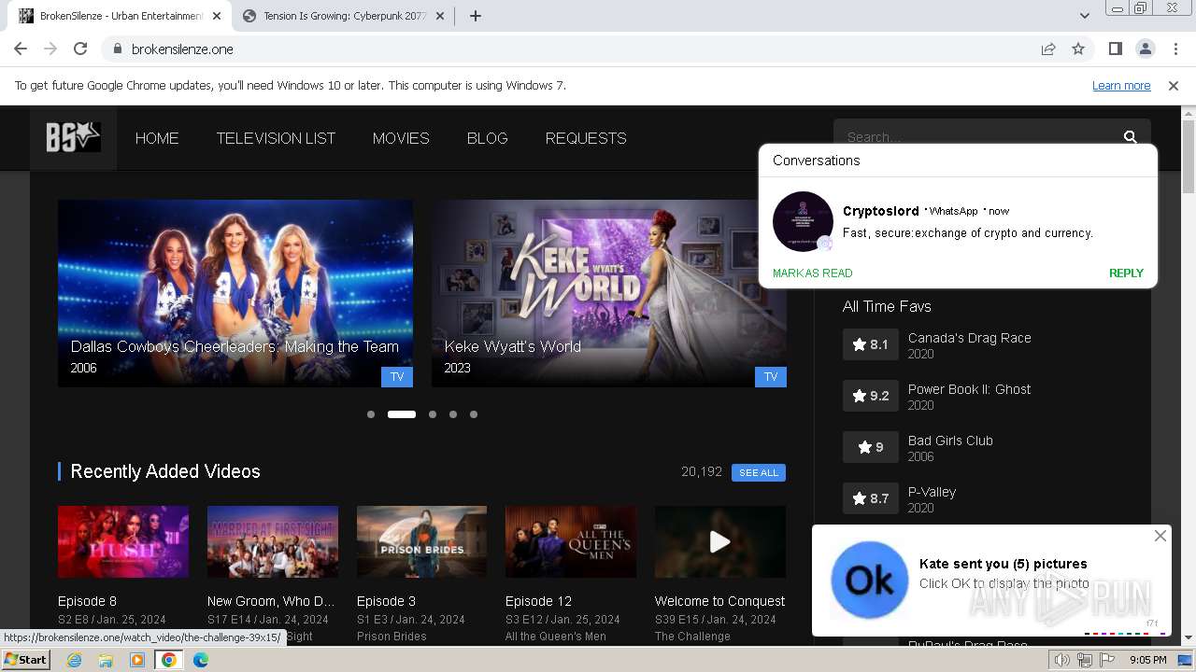Open Windows Media Player from taskbar
Viewport: 1196px width, 672px height.
(137, 660)
